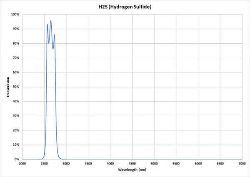Click the 2500 wavelength tick label
The image size is (250, 177).
click(44, 164)
